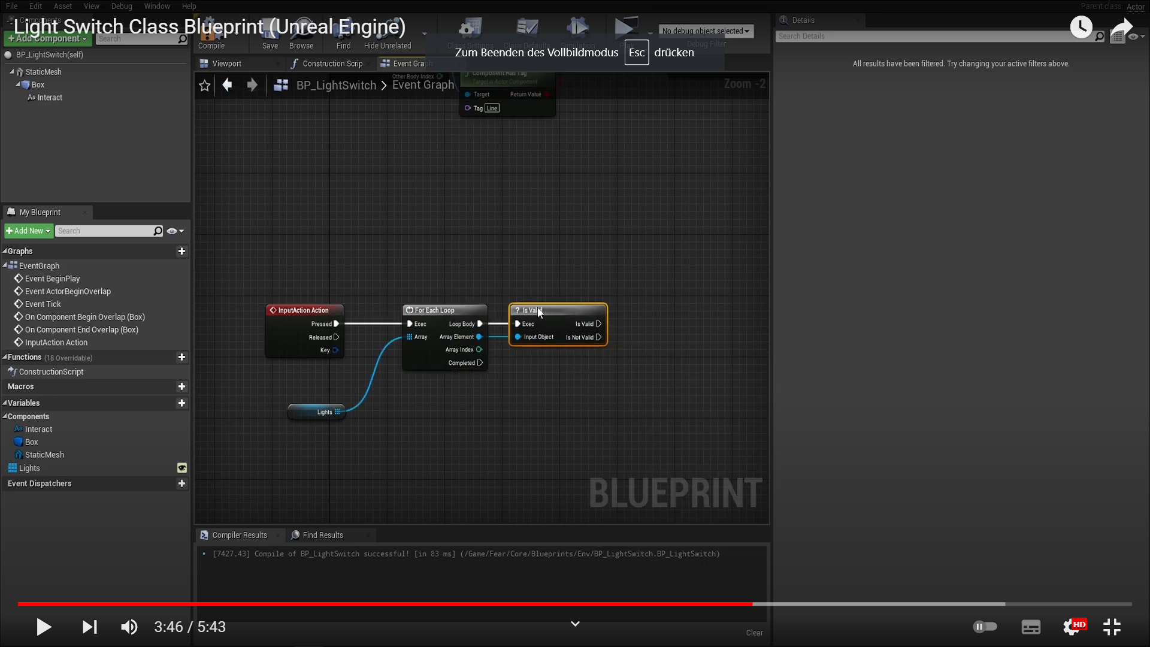Open Class Settings toolbar icon
1150x647 pixels.
pos(470,34)
